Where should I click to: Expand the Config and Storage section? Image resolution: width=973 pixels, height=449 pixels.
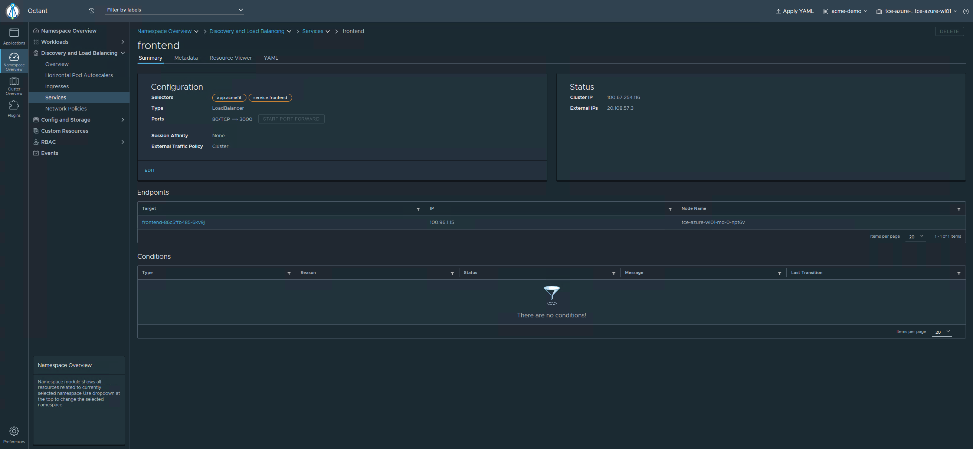122,120
